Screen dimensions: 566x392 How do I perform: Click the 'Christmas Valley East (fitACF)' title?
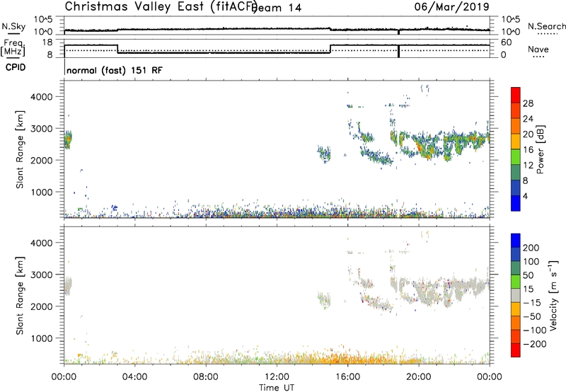pos(161,6)
